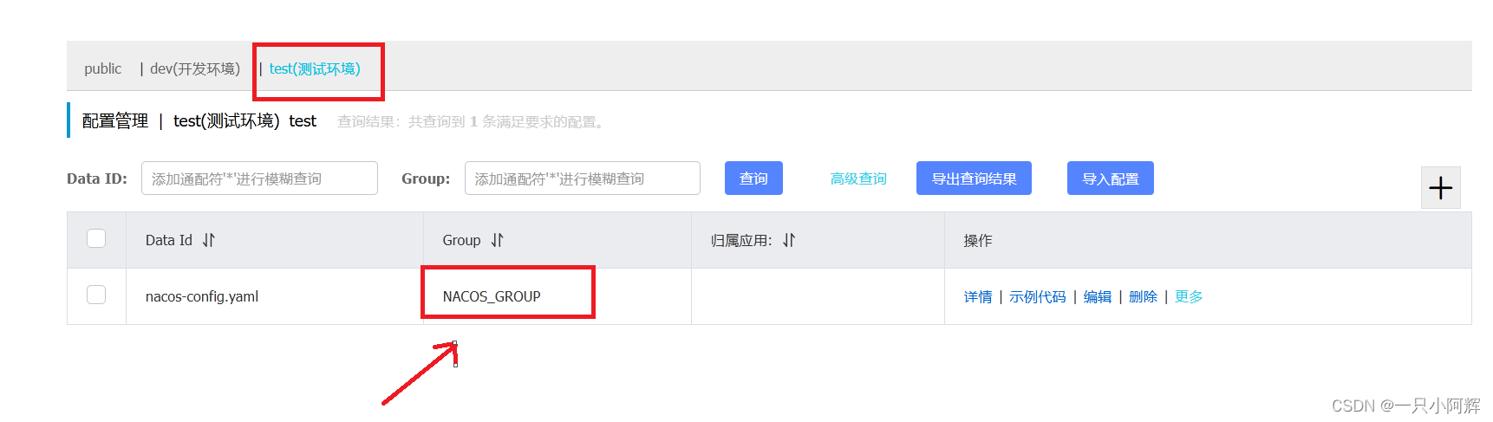Click the 配置管理 page title

tap(115, 120)
